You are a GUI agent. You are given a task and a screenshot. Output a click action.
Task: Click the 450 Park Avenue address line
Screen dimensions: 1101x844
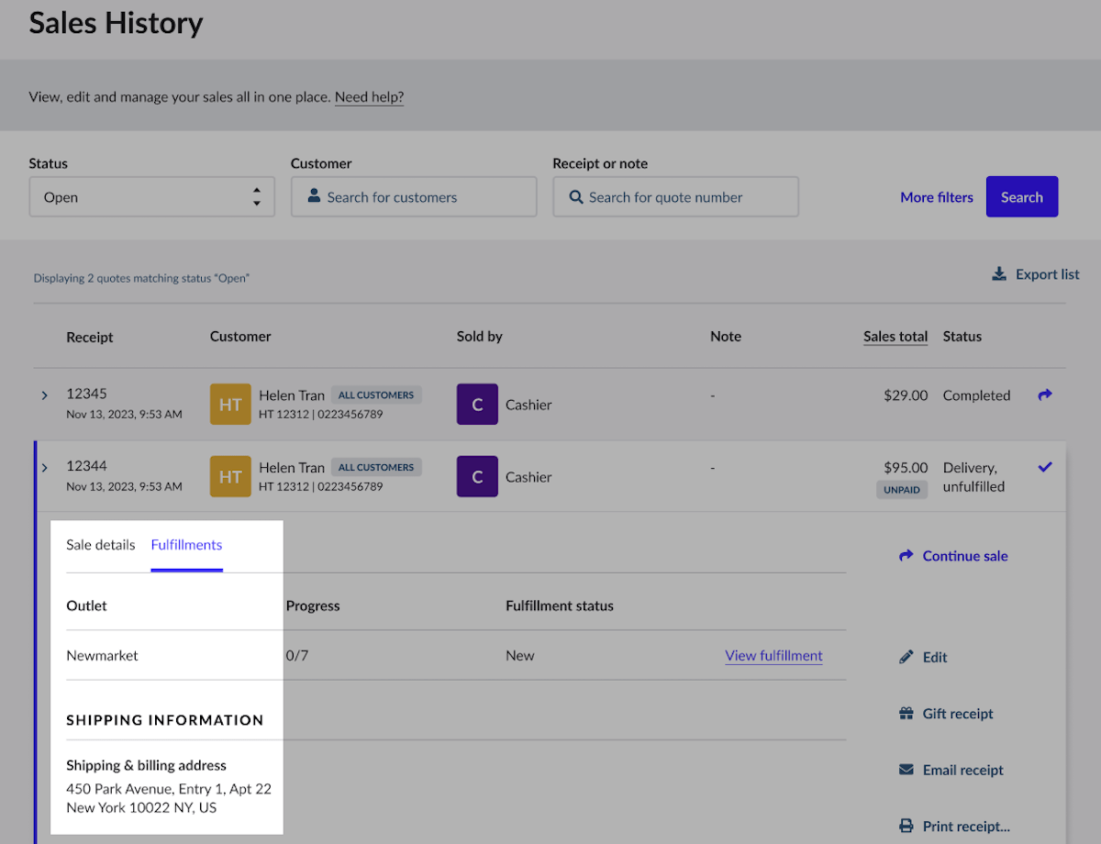click(169, 789)
